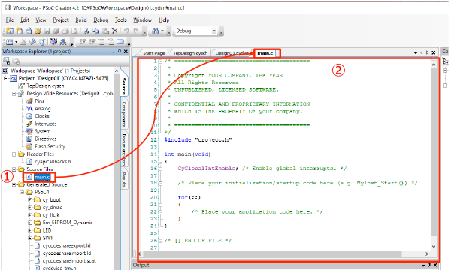The width and height of the screenshot is (451, 273).
Task: Toggle code folding at line 16
Action: 161,169
